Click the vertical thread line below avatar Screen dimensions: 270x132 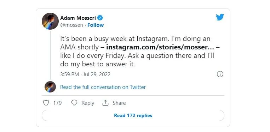tap(50, 55)
